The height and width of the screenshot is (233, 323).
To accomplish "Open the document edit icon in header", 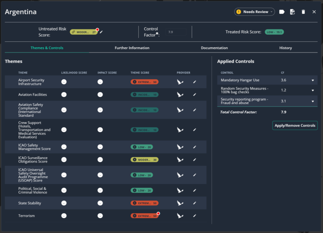I will (292, 12).
